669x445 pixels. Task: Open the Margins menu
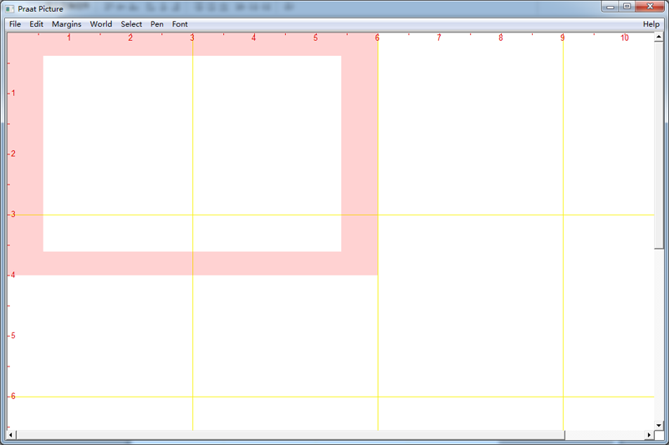pos(66,24)
